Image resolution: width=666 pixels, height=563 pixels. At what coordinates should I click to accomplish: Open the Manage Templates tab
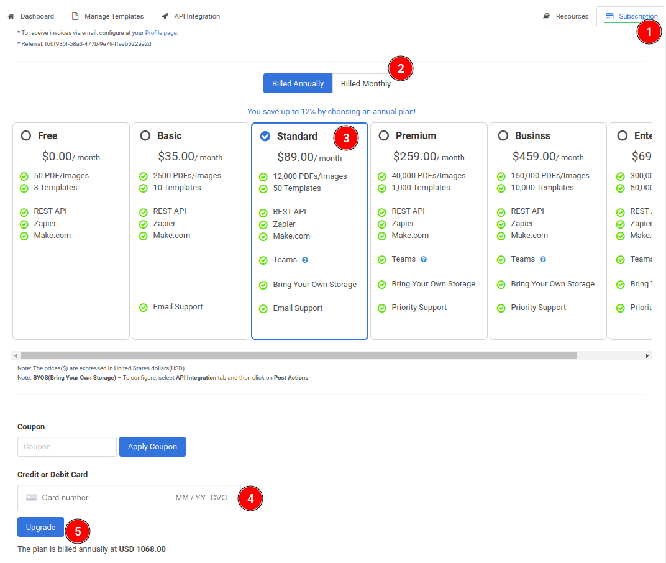coord(114,16)
